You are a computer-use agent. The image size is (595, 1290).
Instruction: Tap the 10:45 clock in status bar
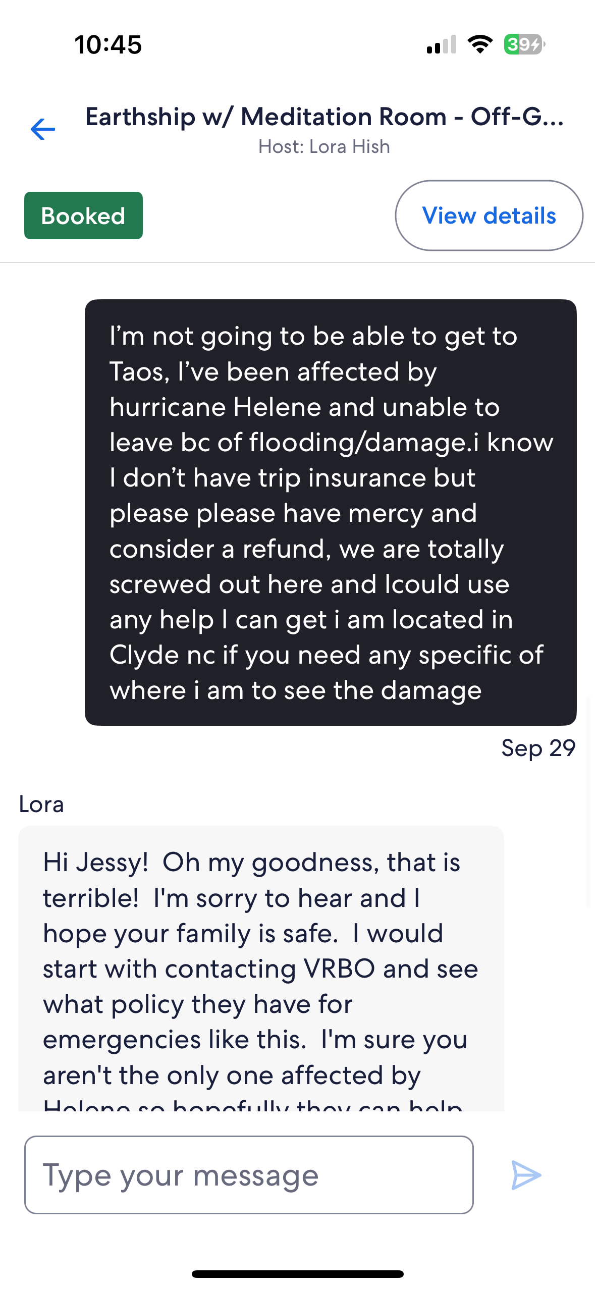click(108, 44)
